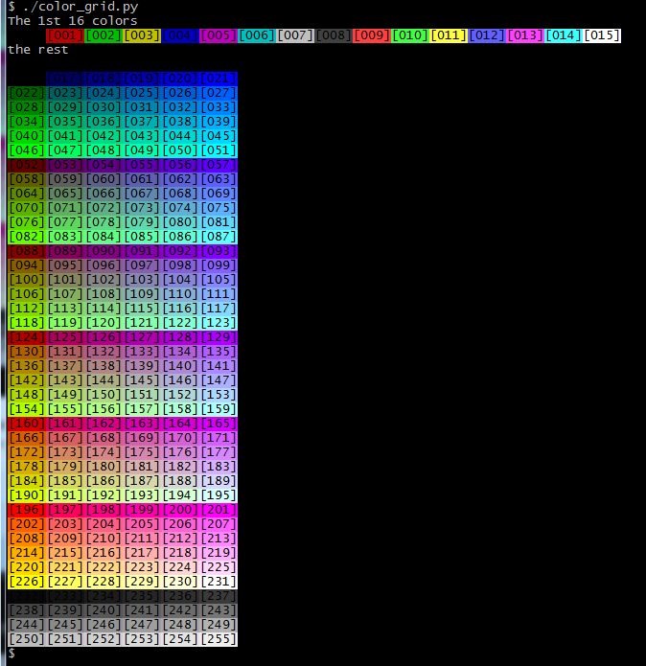Select the [243] gray cell

(219, 610)
